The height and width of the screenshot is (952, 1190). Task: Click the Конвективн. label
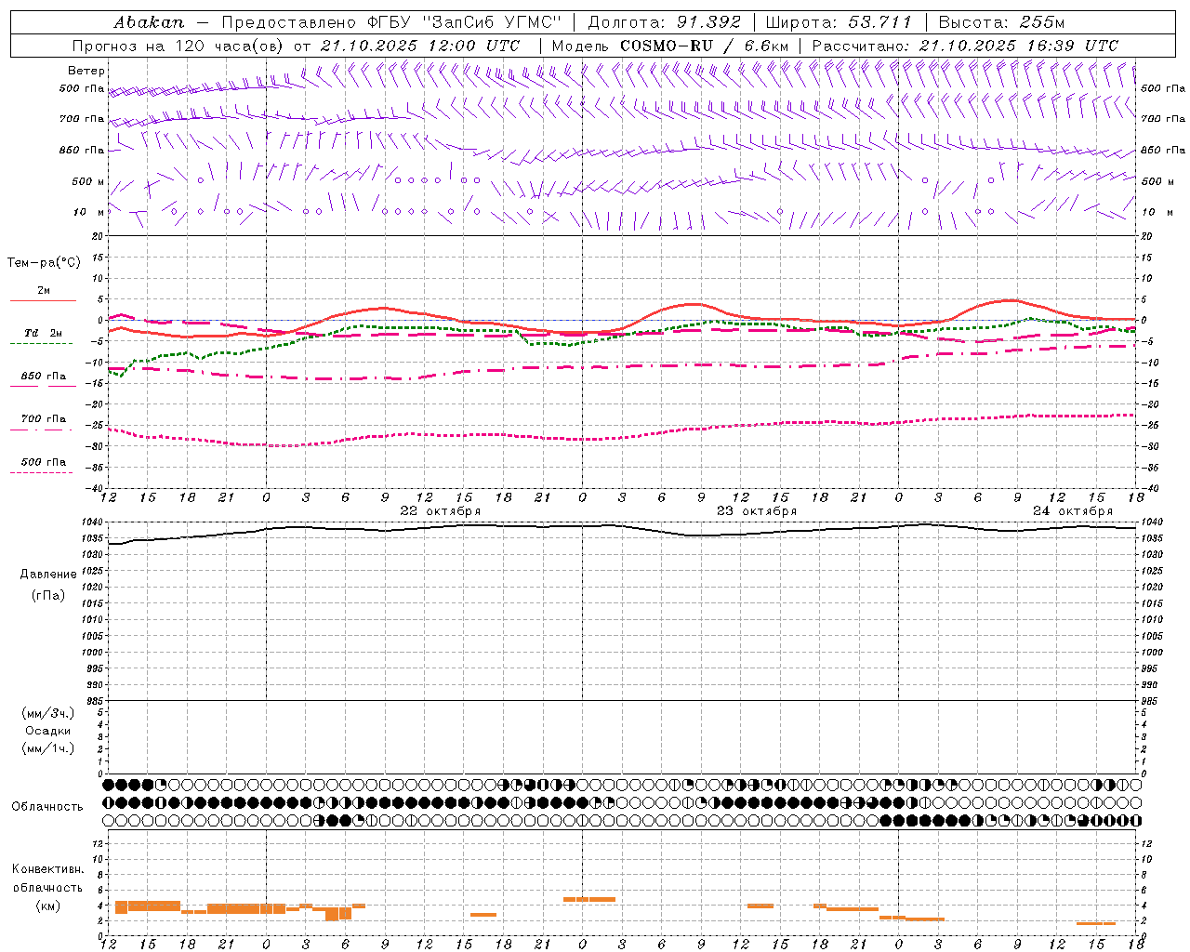point(48,869)
